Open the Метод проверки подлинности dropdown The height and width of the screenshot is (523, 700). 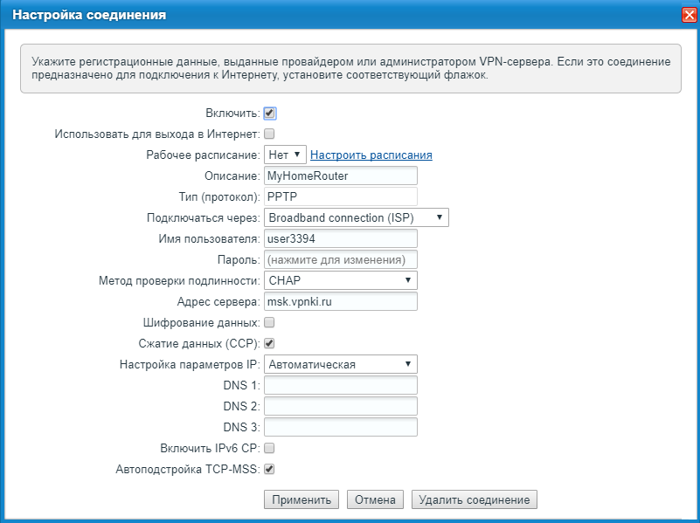pyautogui.click(x=340, y=280)
